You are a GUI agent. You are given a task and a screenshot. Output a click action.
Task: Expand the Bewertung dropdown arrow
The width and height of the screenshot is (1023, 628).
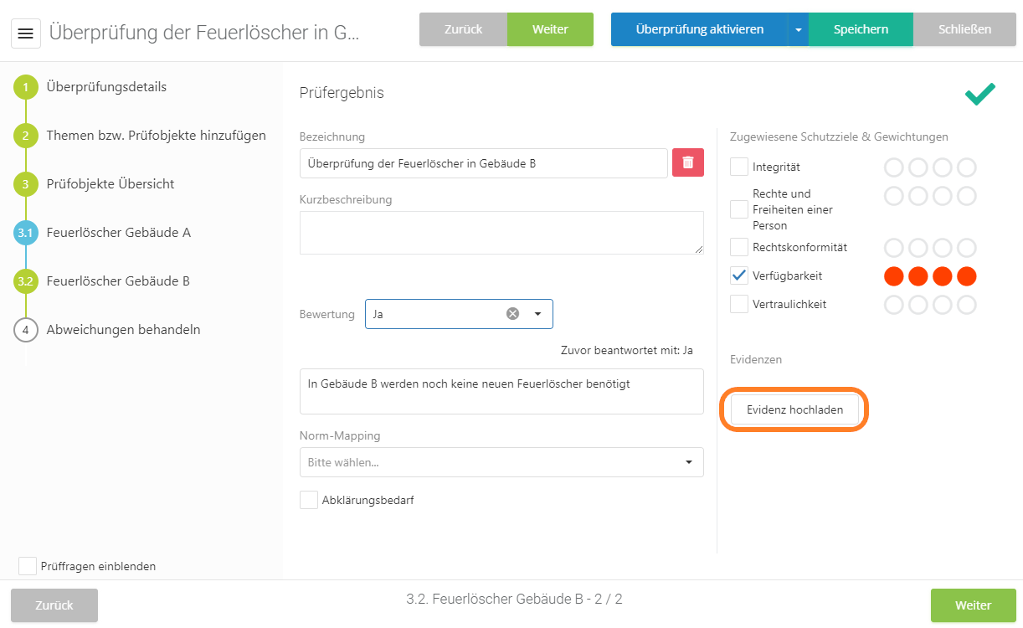coord(537,314)
